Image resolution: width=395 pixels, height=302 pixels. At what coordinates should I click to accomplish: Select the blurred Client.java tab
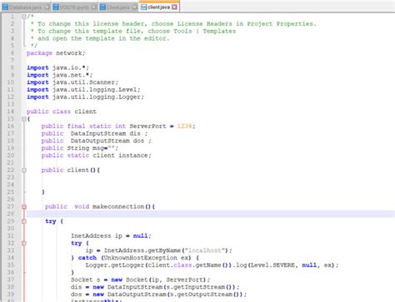(118, 7)
